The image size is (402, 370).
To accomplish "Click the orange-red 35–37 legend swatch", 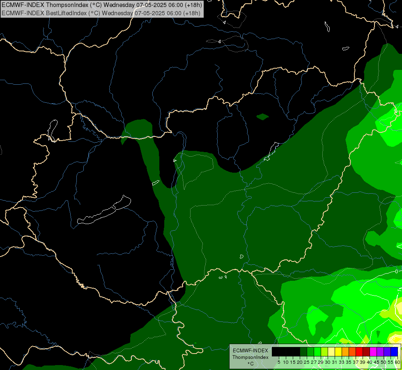I will 352,351.
